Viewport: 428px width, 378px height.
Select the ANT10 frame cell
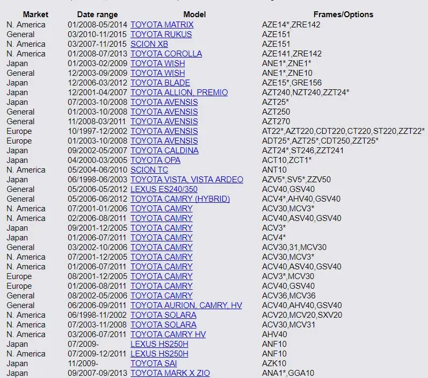[274, 170]
